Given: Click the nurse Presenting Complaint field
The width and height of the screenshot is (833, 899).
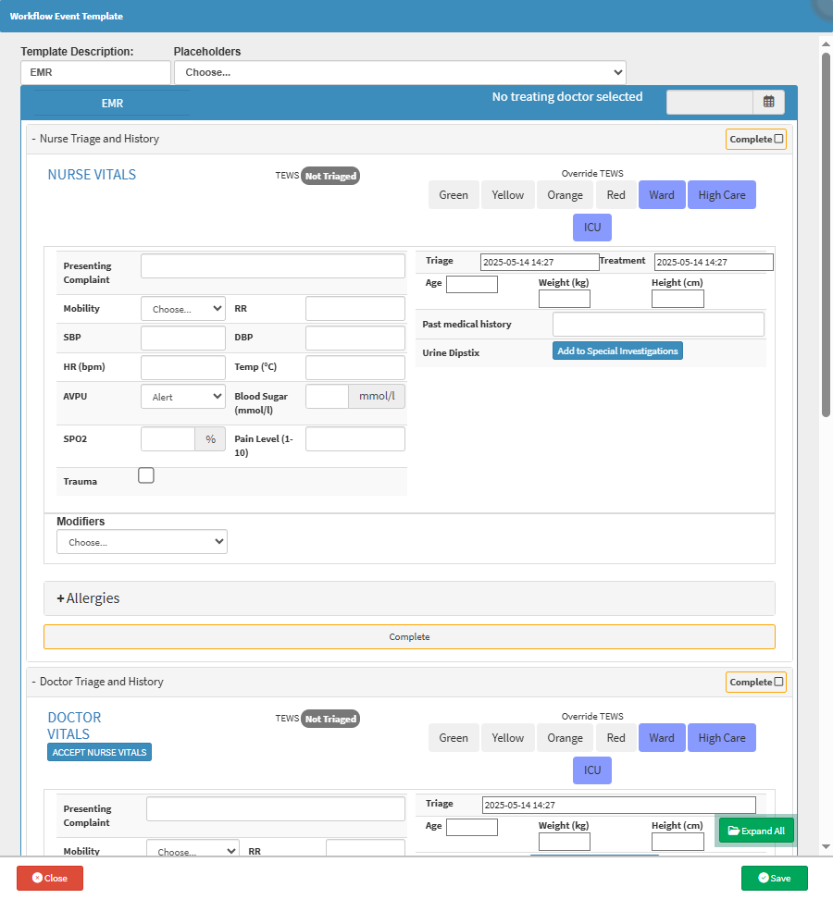Looking at the screenshot, I should [x=272, y=266].
